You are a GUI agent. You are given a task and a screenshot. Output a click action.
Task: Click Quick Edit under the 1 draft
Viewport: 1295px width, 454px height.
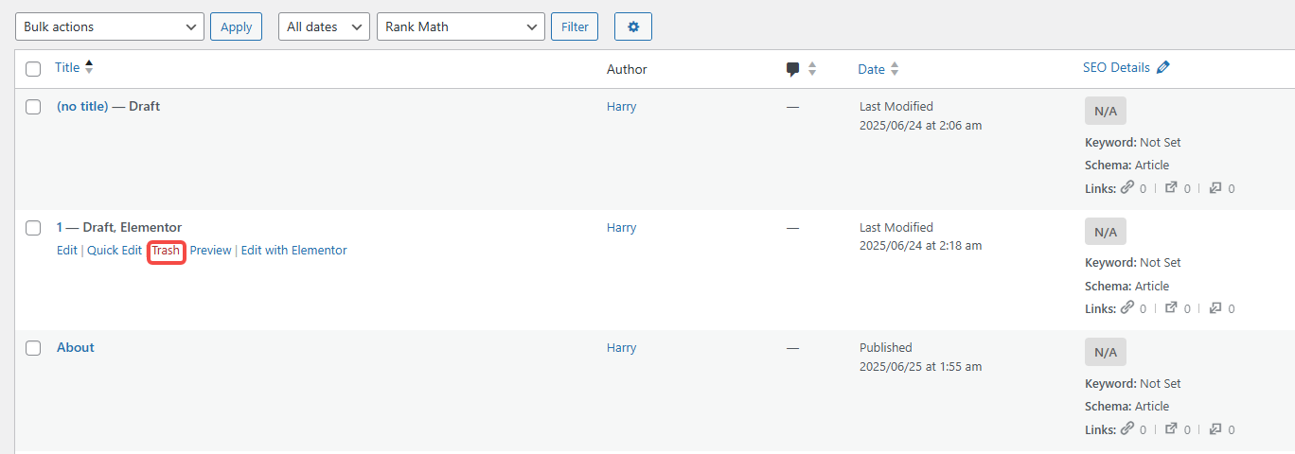[x=115, y=251]
